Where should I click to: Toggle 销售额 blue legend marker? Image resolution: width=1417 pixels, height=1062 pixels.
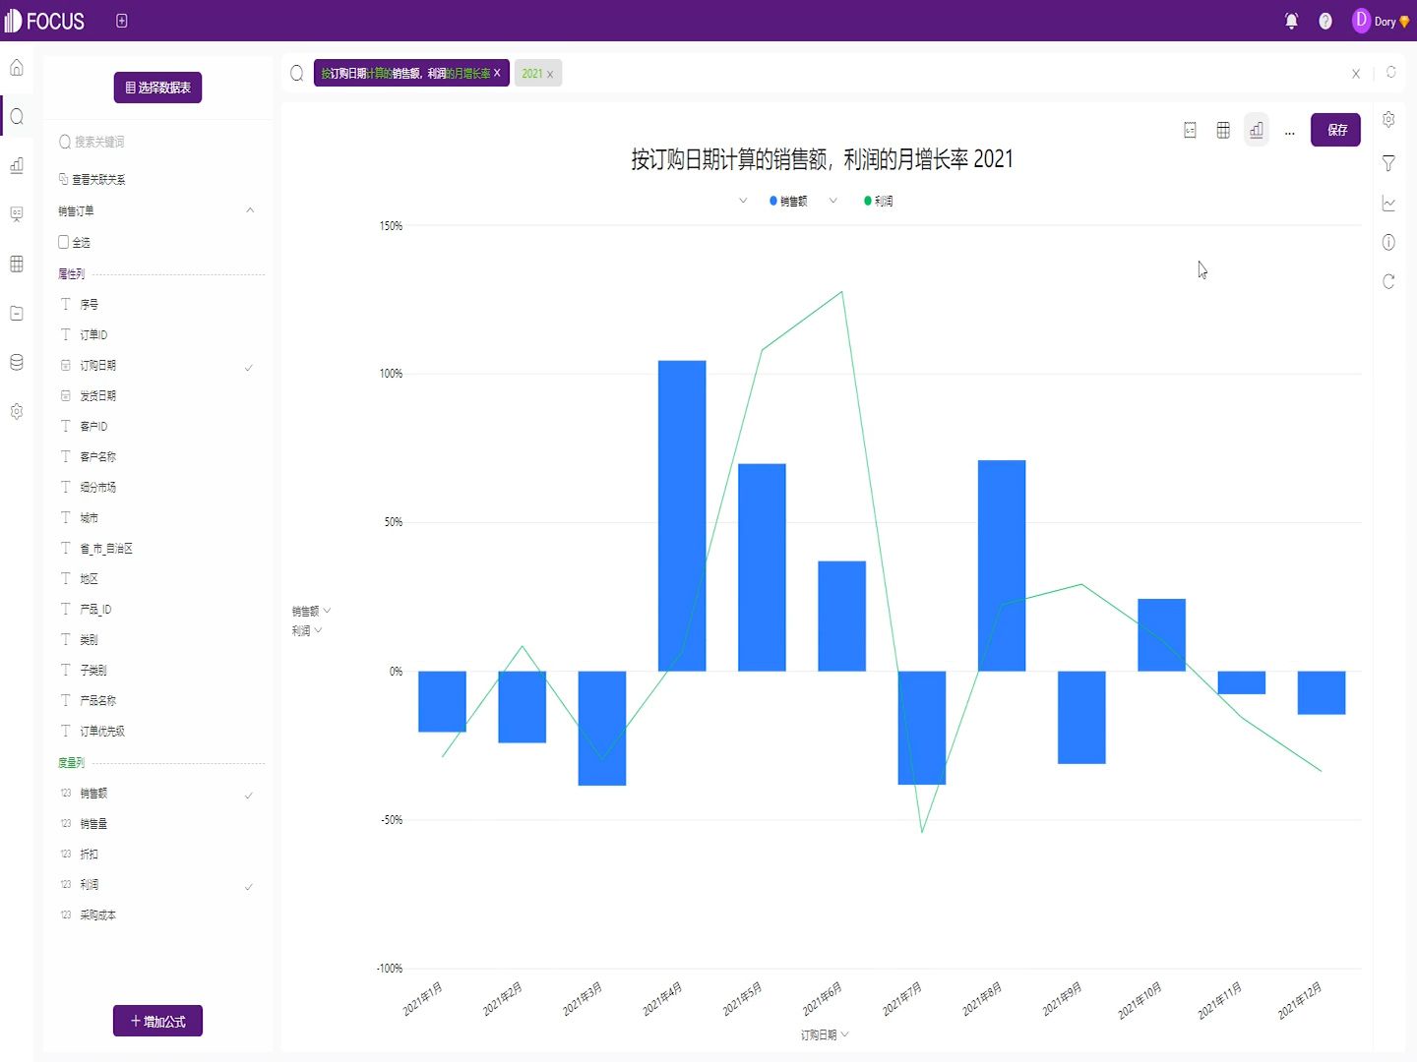(773, 201)
